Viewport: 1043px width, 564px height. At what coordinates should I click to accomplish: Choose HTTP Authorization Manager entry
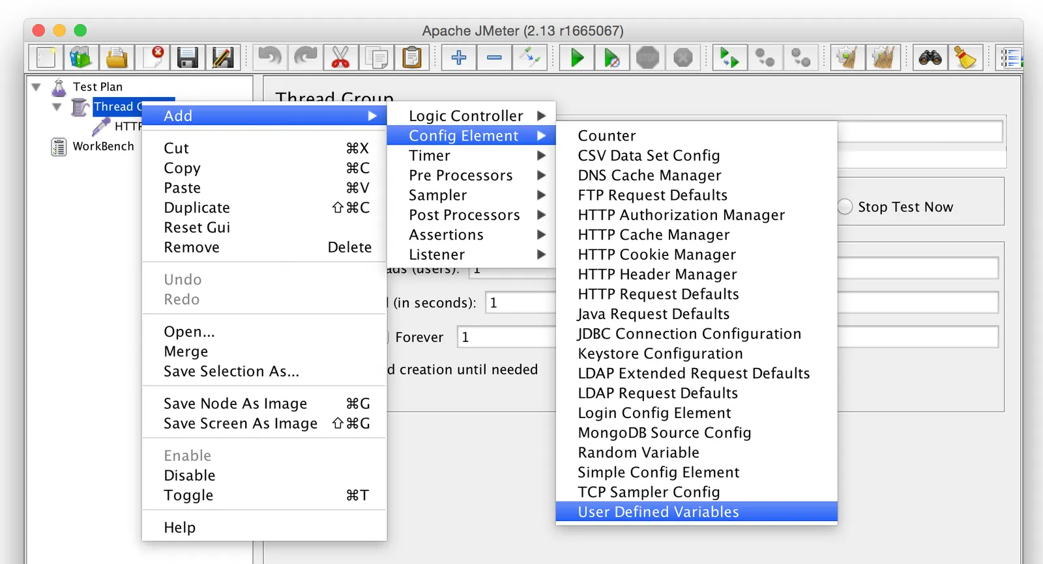coord(696,215)
